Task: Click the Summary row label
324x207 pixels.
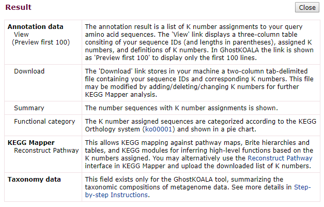Action: 29,108
